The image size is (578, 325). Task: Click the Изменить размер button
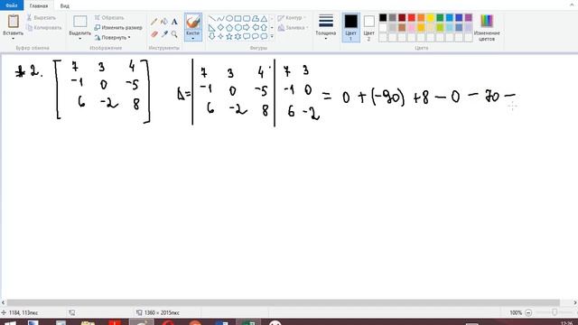click(118, 28)
